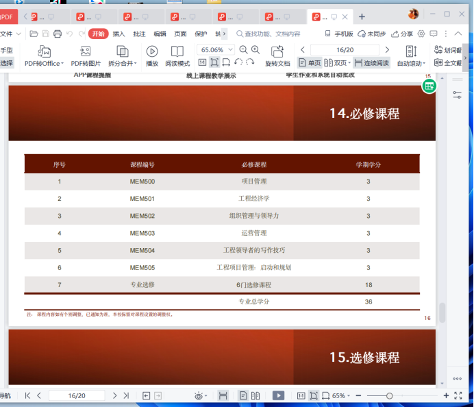
Task: Toggle 连续阅读 continuous reading
Action: coord(372,62)
